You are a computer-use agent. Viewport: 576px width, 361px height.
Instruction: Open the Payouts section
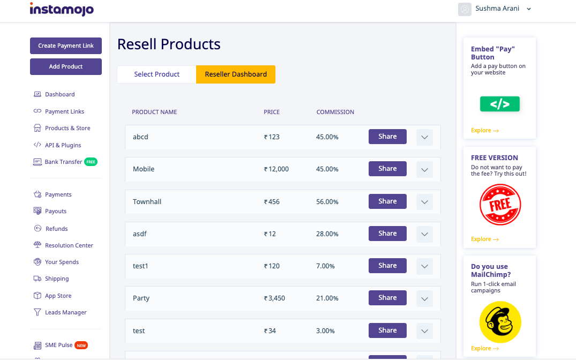[x=56, y=211]
